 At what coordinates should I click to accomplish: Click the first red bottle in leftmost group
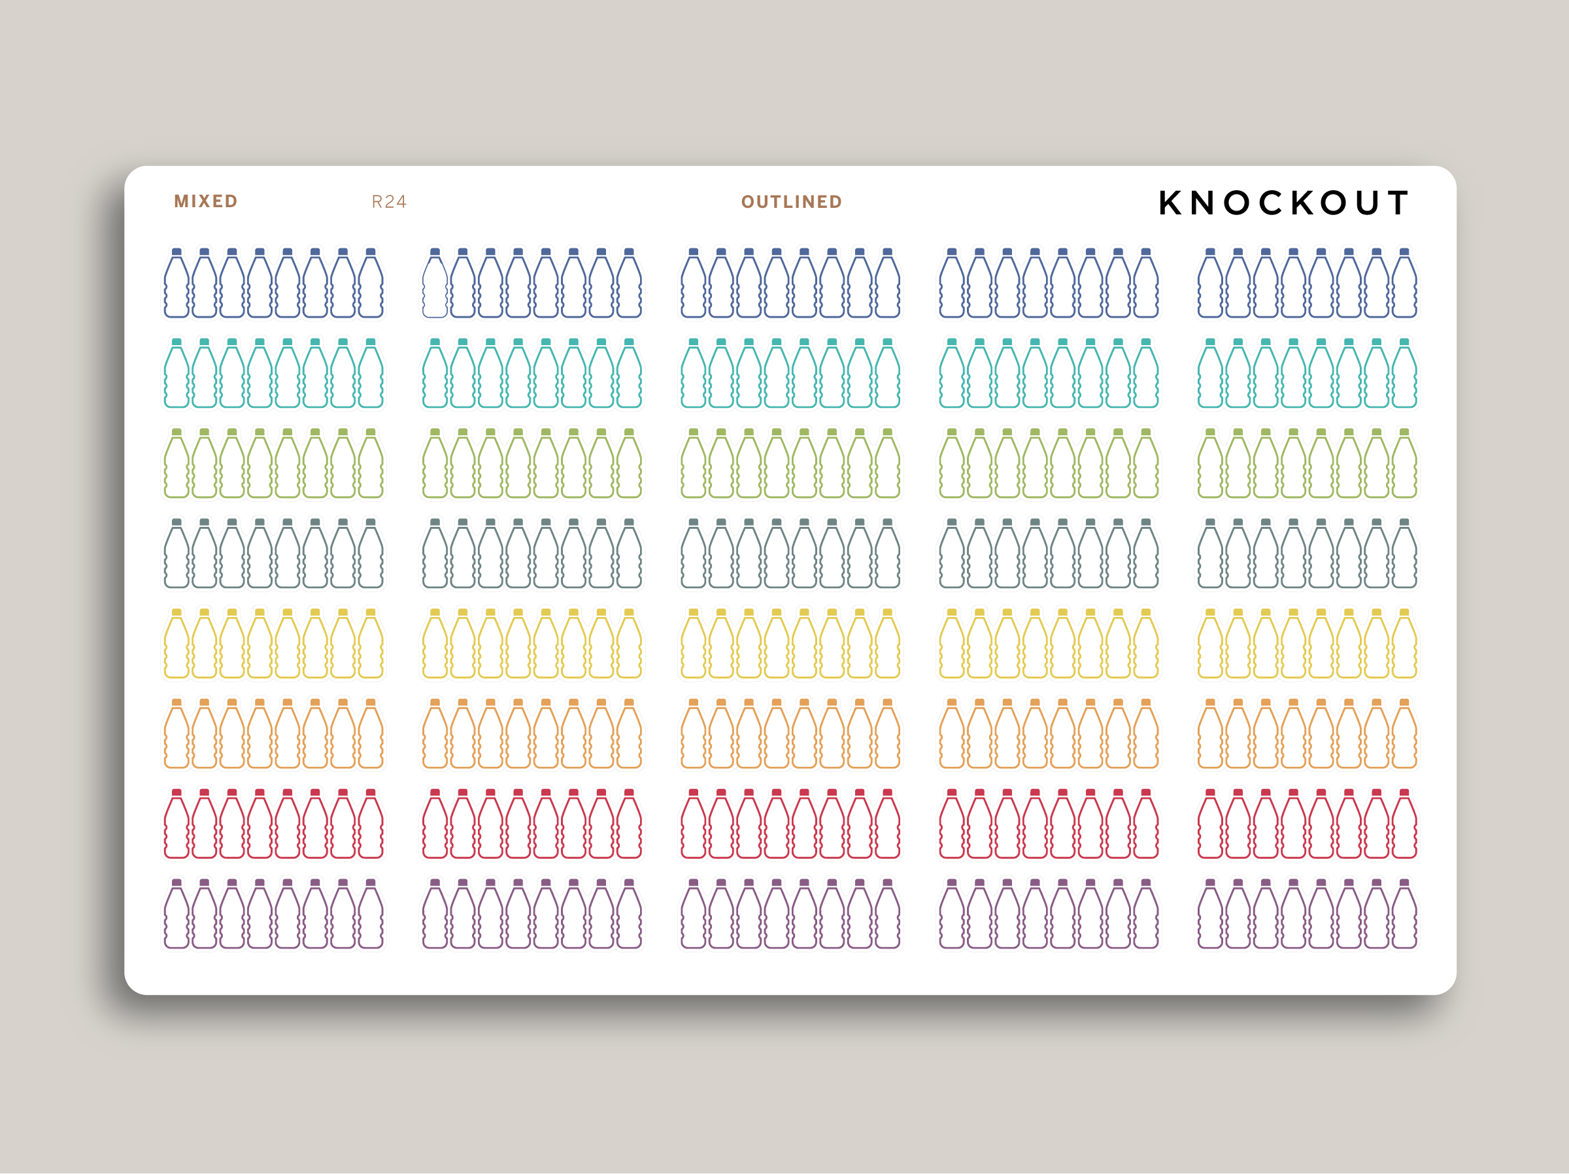click(x=177, y=824)
